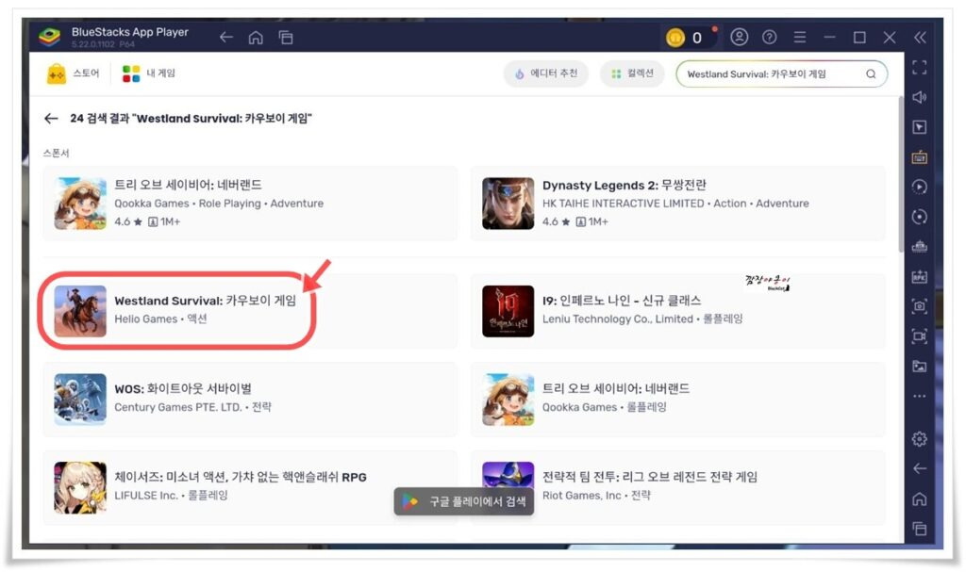Click Century Games PTE. LTD. publisher text
Image resolution: width=966 pixels, height=572 pixels.
178,407
